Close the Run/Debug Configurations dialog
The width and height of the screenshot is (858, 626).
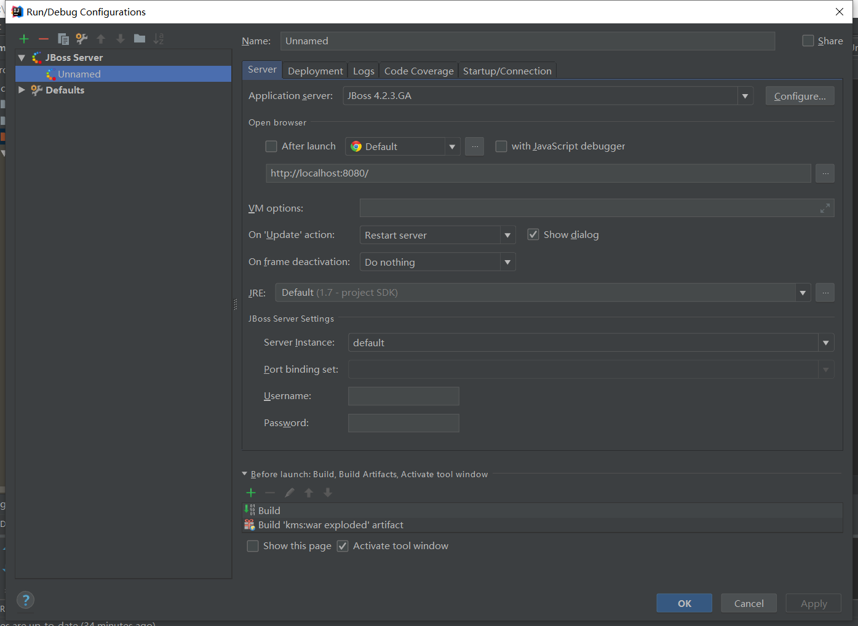[840, 12]
